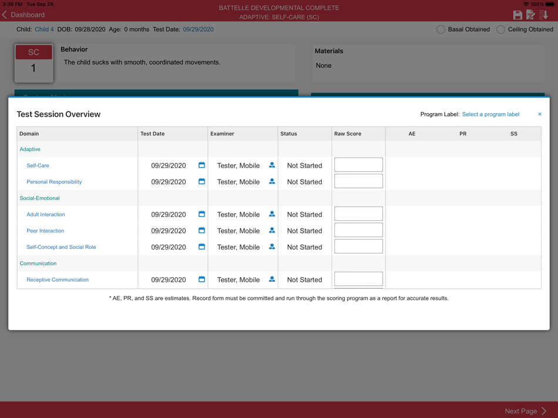Click Not Started status in Peer Interaction row
Screen dimensions: 558x418
(x=305, y=231)
